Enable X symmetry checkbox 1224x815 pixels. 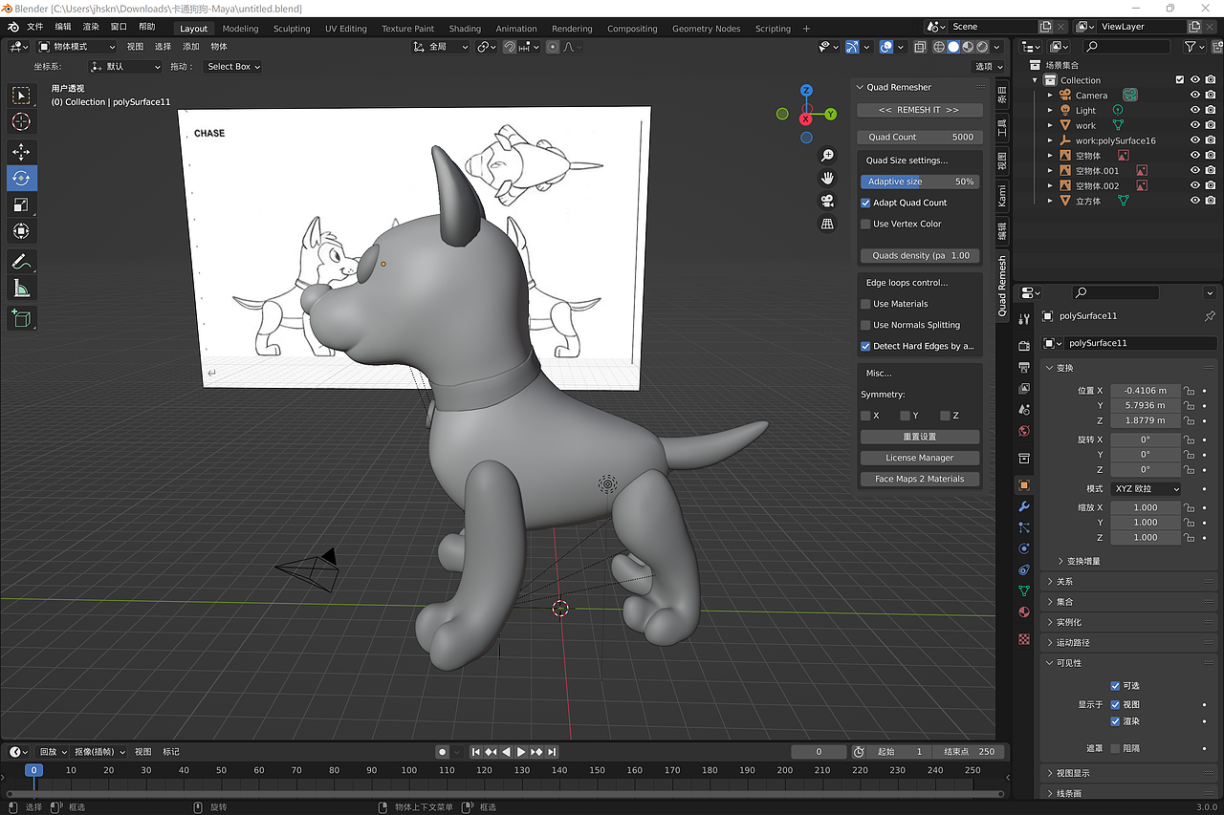(865, 416)
